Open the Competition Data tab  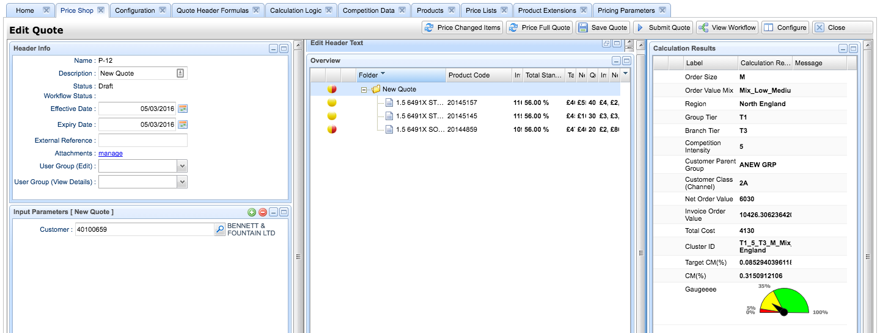pos(369,10)
